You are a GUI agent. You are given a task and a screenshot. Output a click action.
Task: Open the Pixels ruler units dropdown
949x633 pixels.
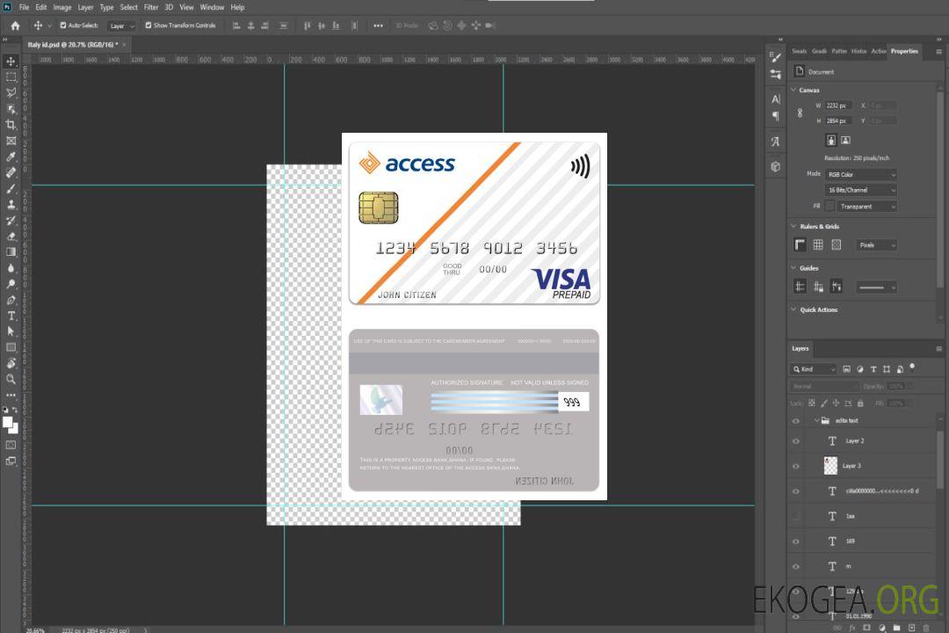point(877,245)
